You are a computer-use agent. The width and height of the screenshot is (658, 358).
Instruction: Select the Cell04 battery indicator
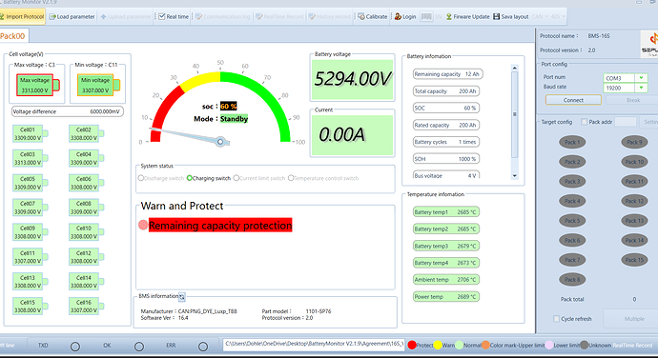[87, 158]
